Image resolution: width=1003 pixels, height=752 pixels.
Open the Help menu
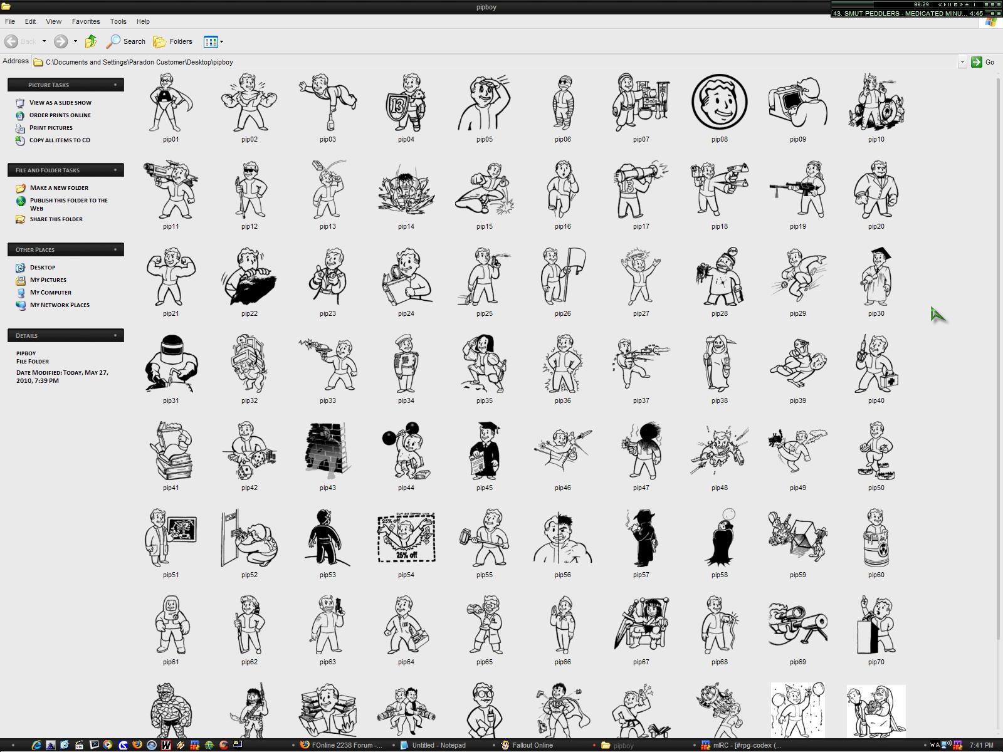coord(143,21)
